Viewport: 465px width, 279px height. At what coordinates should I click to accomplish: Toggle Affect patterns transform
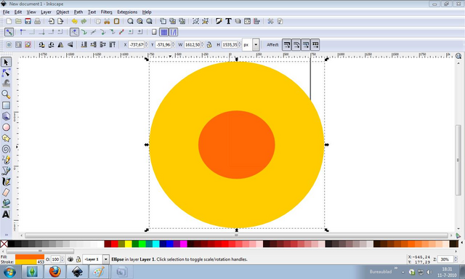315,45
